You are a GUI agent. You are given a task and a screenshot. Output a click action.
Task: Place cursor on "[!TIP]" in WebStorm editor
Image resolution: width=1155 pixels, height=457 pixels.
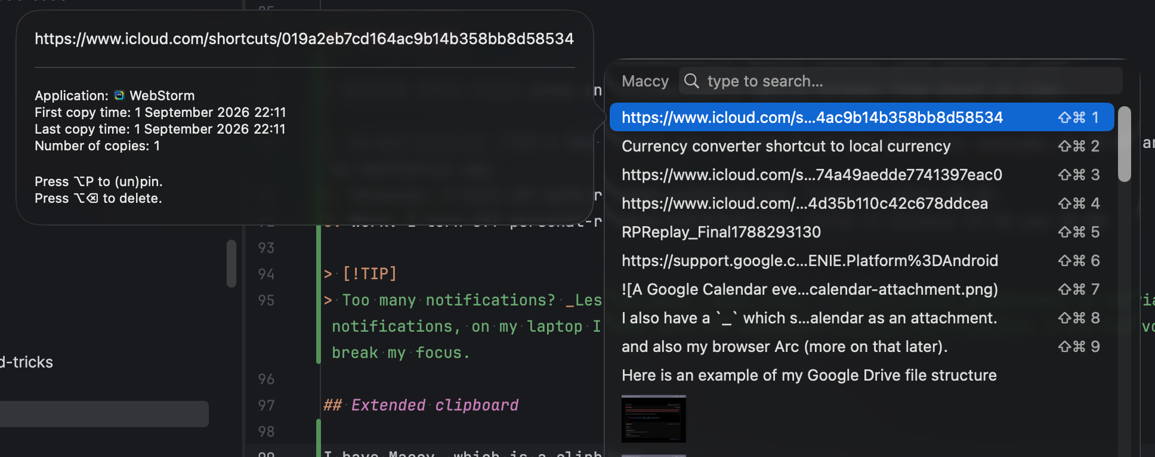coord(370,274)
